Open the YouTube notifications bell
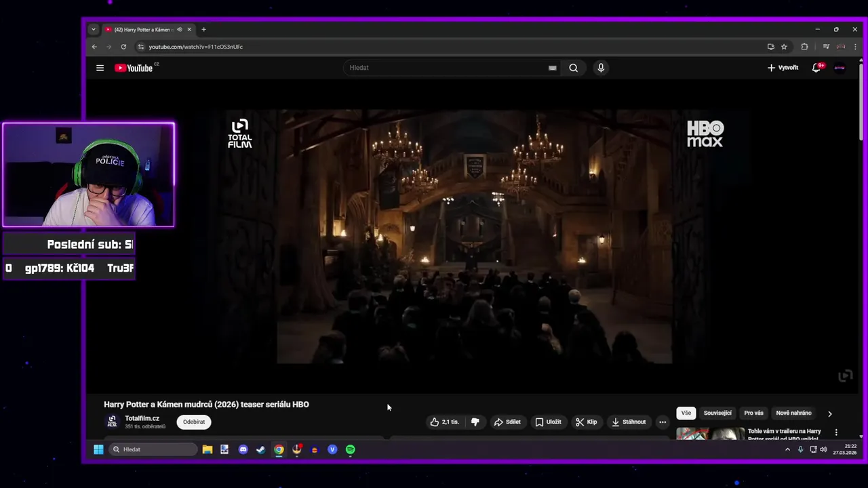Viewport: 868px width, 488px height. pos(816,68)
